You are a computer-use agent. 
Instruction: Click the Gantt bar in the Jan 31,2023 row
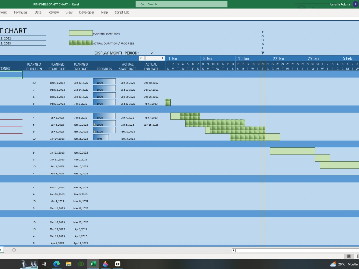click(x=322, y=158)
